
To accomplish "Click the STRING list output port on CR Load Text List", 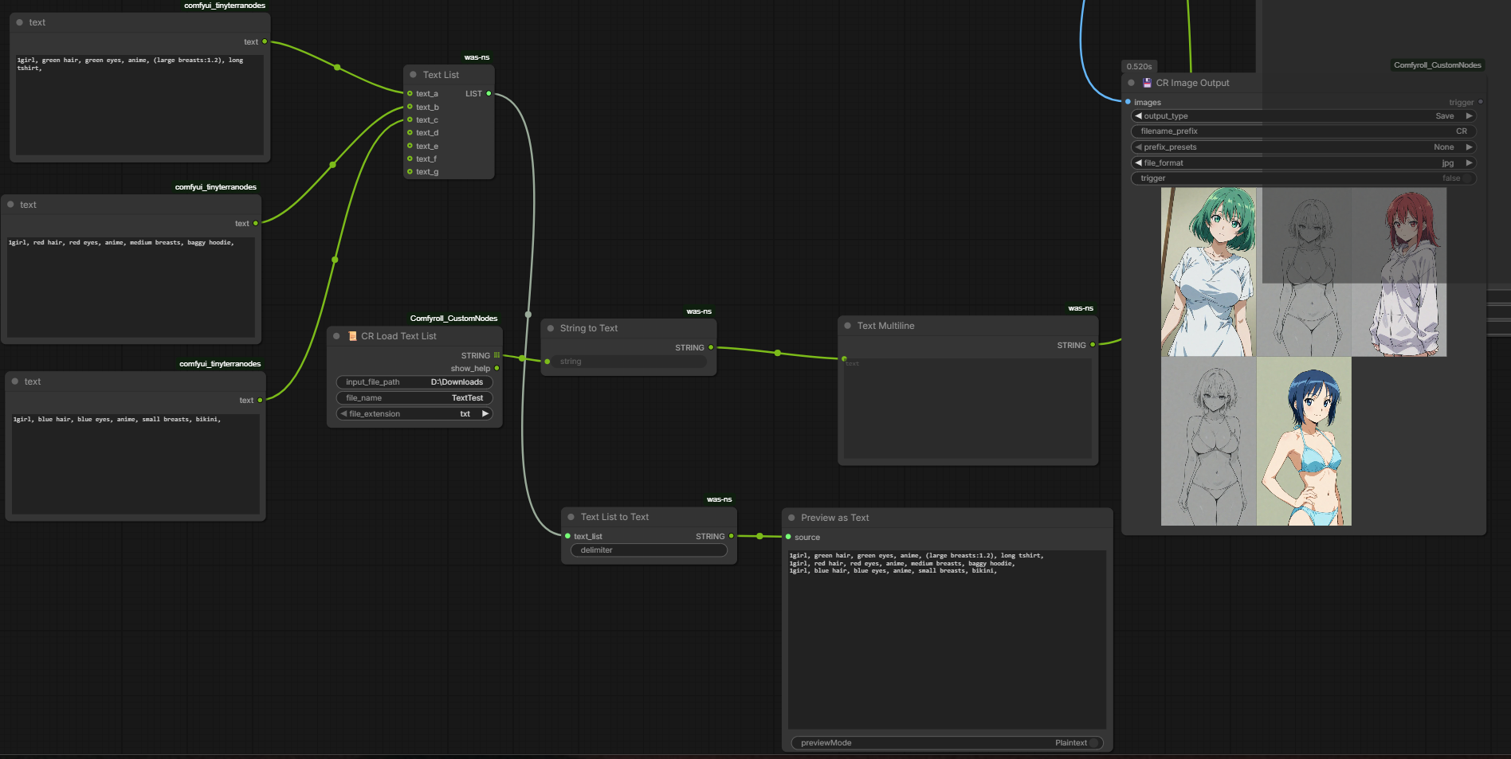I will (x=496, y=355).
